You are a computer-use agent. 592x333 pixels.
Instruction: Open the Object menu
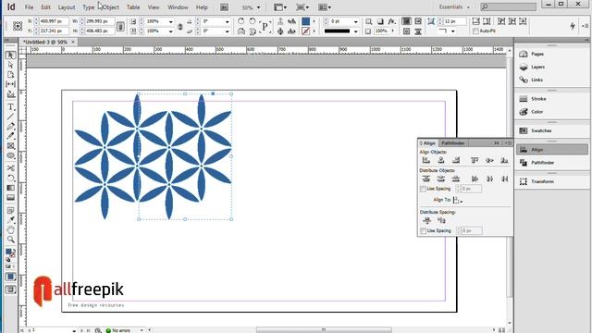coord(111,7)
